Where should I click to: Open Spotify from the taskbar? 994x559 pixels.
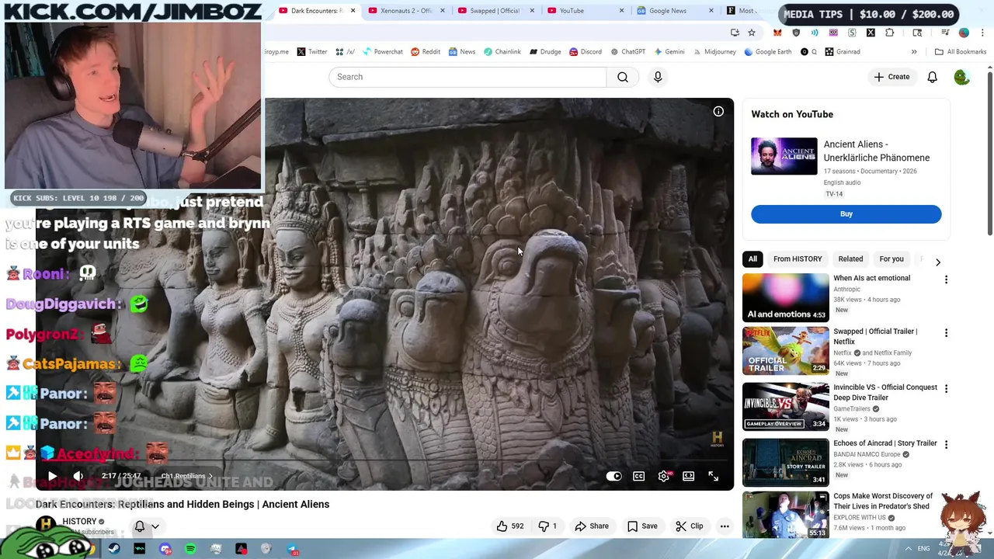190,549
